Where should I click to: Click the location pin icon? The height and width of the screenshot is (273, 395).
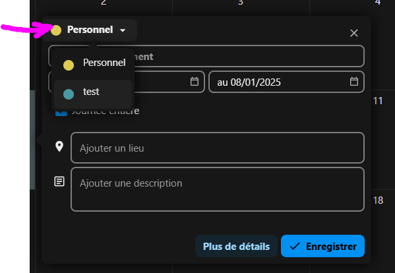(x=59, y=146)
